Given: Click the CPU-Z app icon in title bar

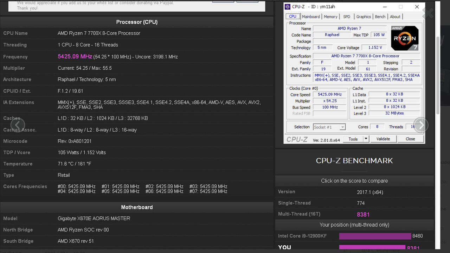Looking at the screenshot, I should tap(288, 7).
